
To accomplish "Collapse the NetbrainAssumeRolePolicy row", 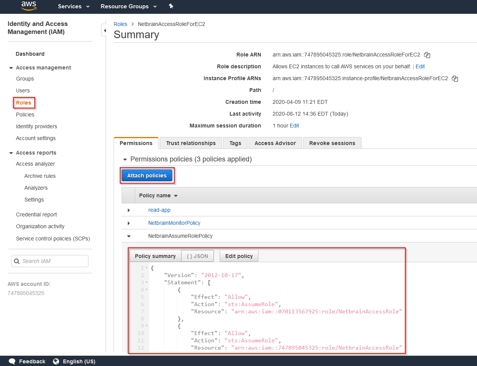I will (129, 236).
